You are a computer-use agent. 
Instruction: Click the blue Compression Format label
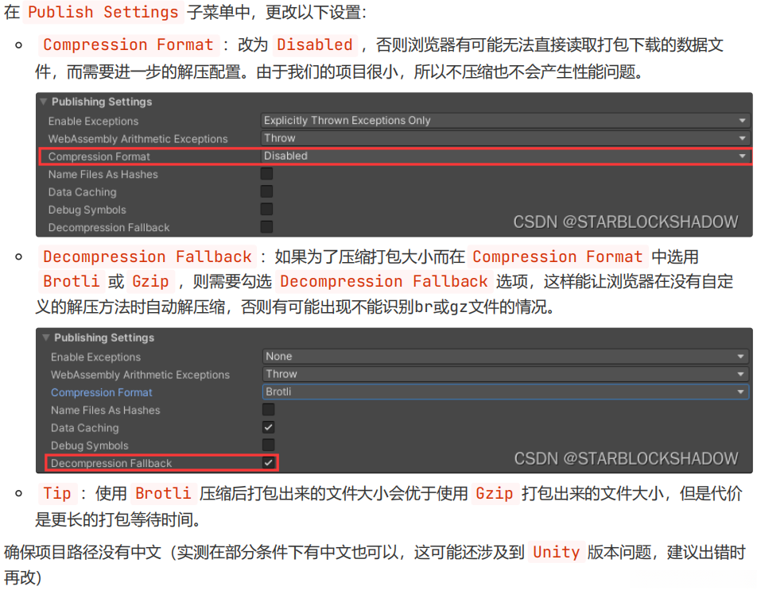coord(102,392)
